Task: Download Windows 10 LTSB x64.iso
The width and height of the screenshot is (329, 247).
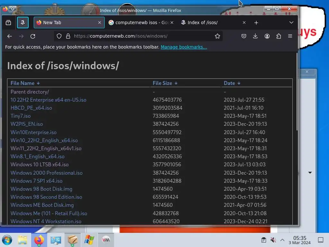Action: point(40,164)
